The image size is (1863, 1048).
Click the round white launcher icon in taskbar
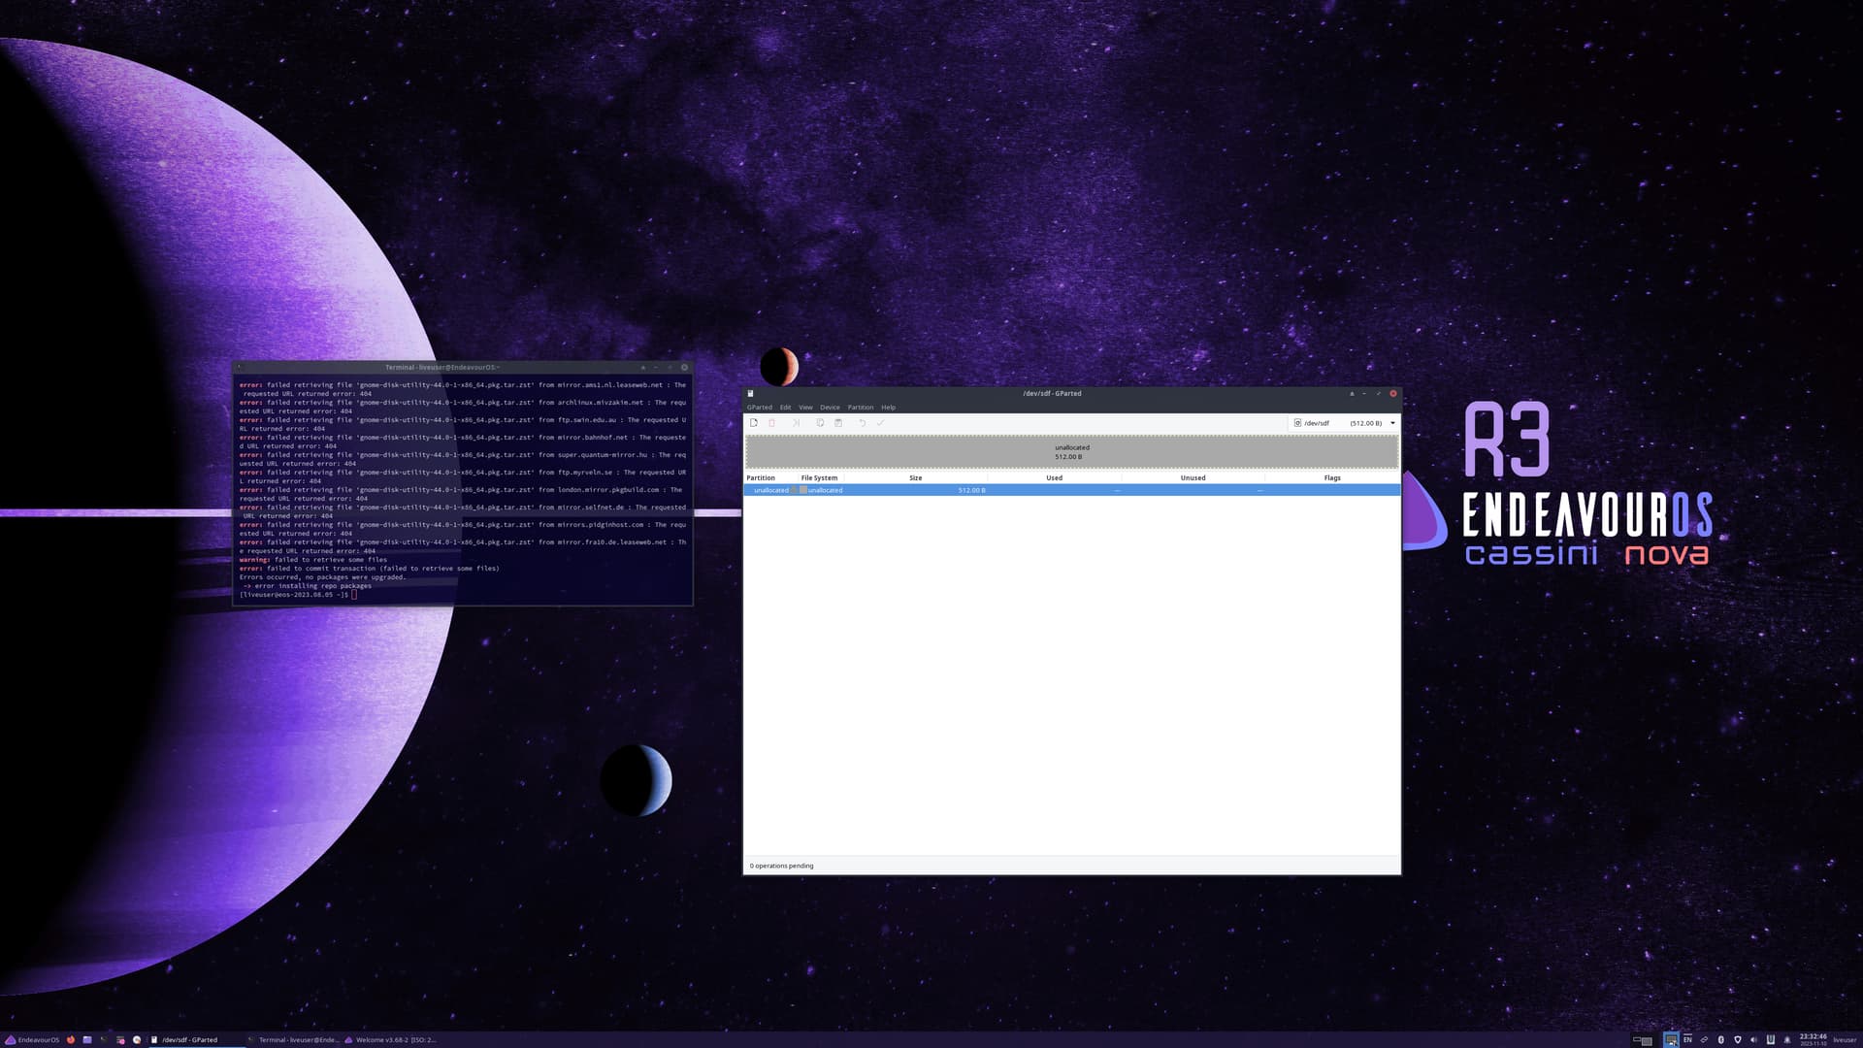[137, 1039]
